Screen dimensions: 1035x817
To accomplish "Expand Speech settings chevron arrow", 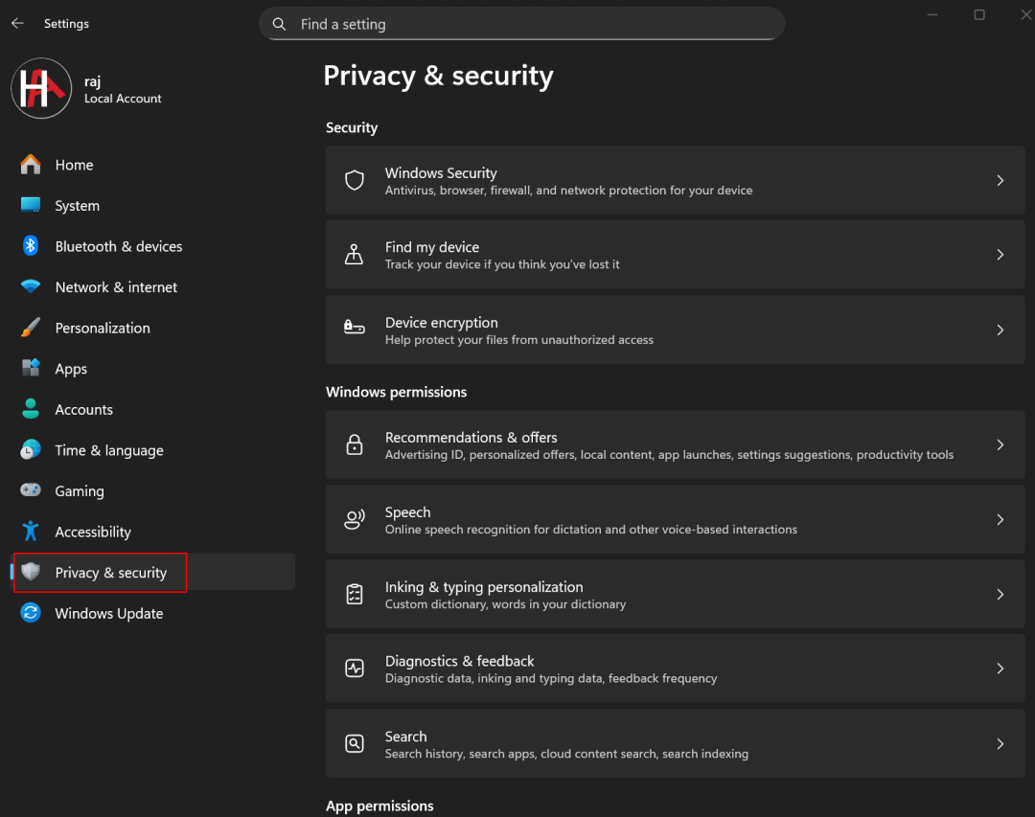I will point(1000,519).
